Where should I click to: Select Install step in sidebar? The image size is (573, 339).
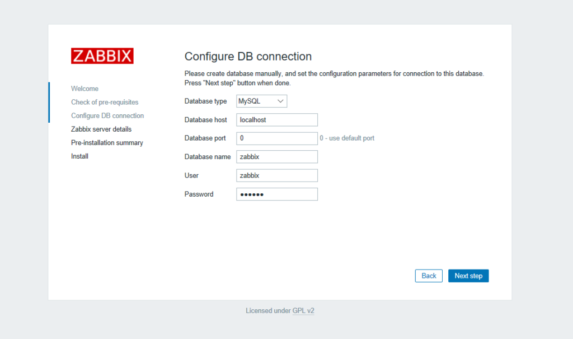coord(79,156)
